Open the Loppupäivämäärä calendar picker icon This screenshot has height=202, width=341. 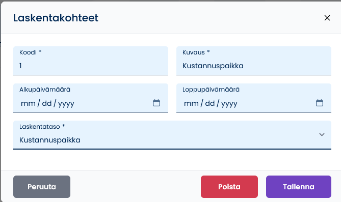[320, 103]
